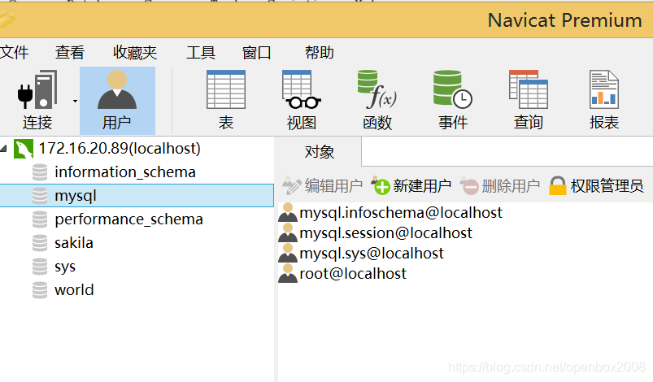Screen dimensions: 653x382
Task: Open the View (视图) objects
Action: (x=302, y=100)
